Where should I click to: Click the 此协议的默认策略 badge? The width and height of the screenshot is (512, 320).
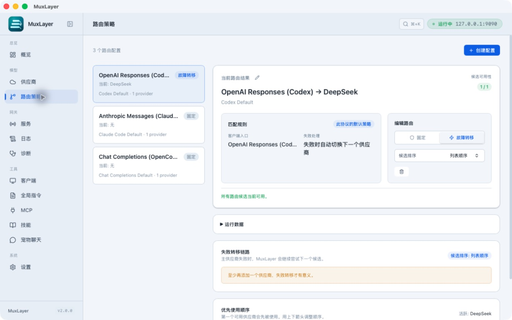pyautogui.click(x=354, y=124)
